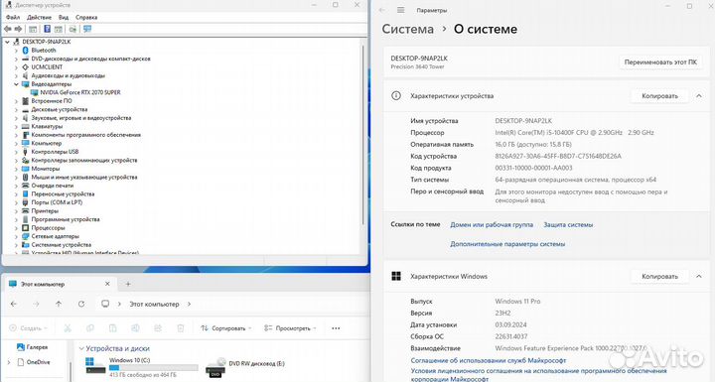The width and height of the screenshot is (715, 382).
Task: Open the Windows 10 (C:) drive
Action: point(141,367)
